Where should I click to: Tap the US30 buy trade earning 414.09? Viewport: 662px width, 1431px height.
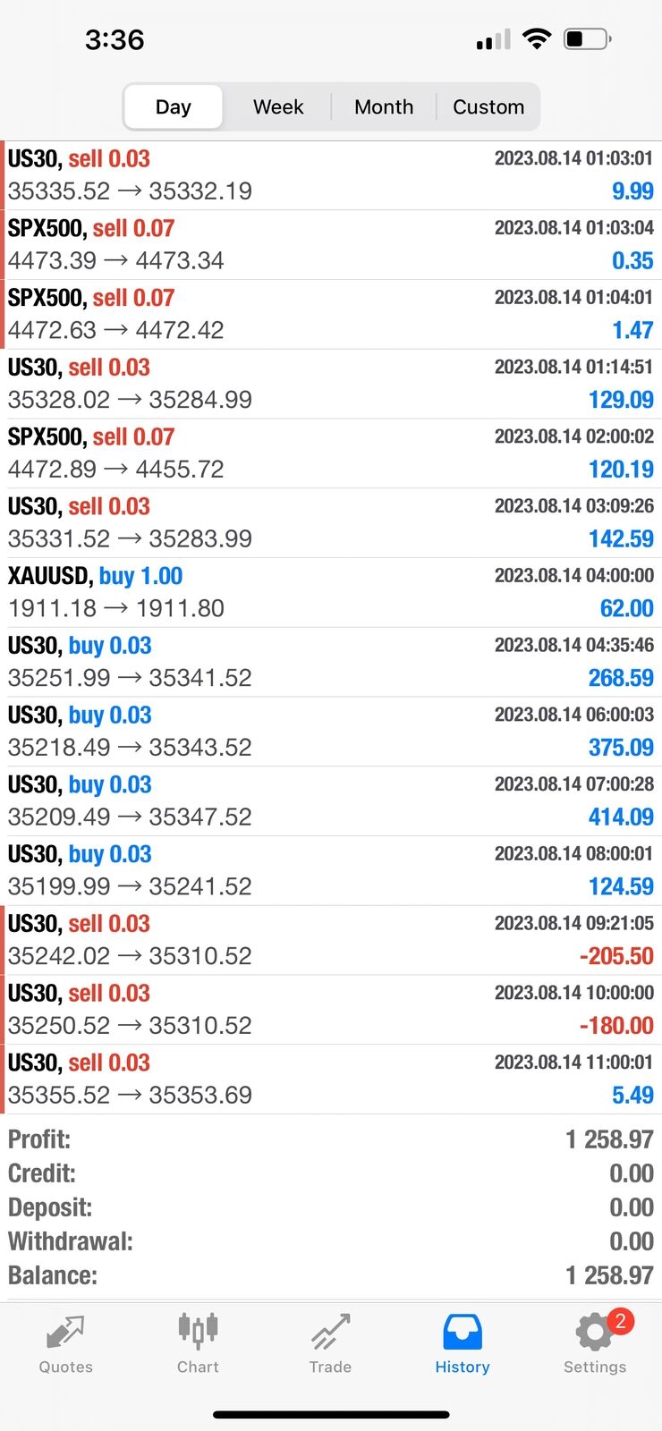click(x=331, y=800)
